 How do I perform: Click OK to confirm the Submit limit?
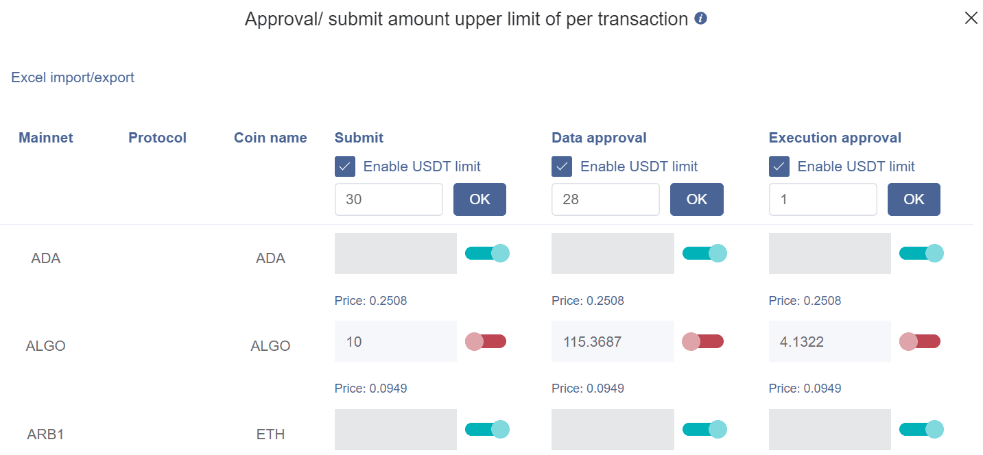479,199
